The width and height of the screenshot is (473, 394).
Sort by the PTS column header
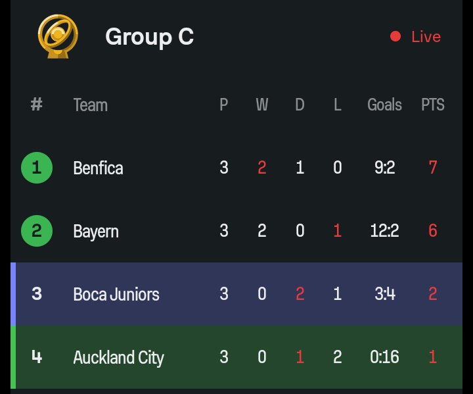(x=433, y=105)
